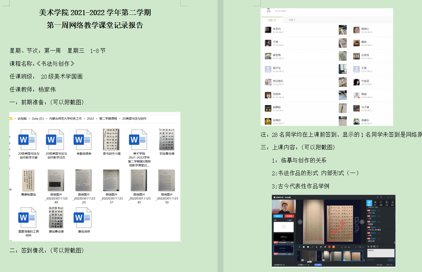Open the blue camera dropdown button

click(x=279, y=216)
